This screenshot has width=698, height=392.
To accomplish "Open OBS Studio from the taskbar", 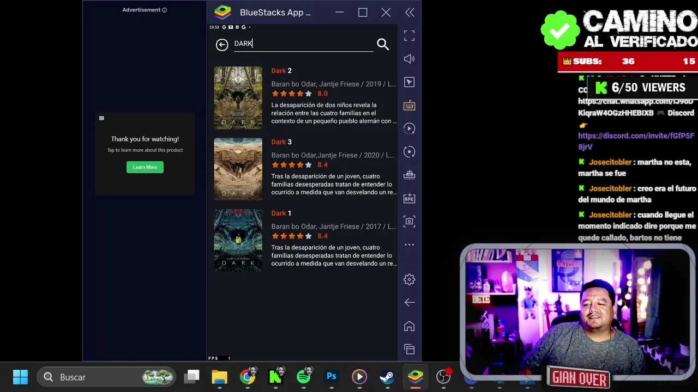I will coord(444,377).
